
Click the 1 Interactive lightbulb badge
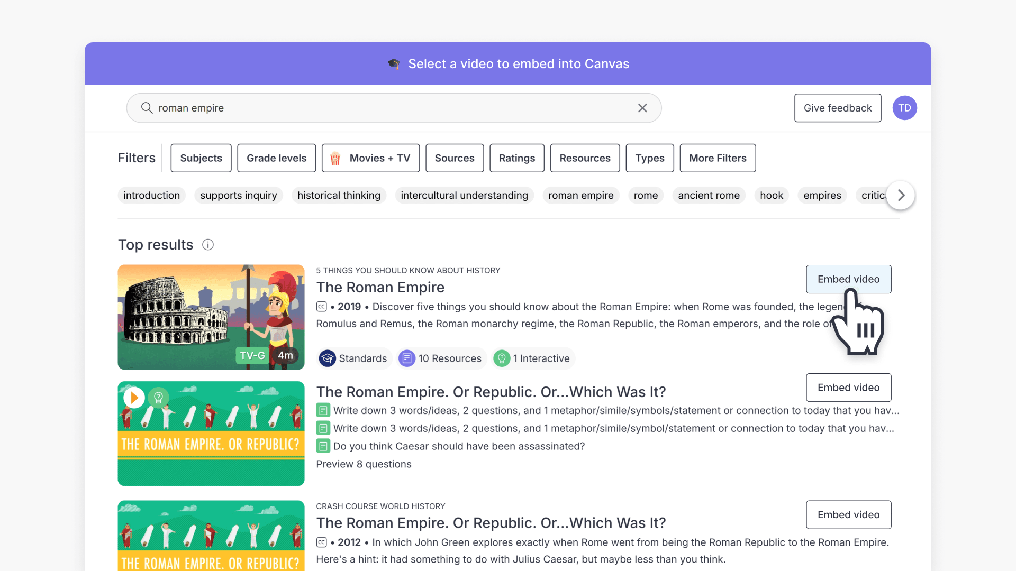pyautogui.click(x=533, y=358)
